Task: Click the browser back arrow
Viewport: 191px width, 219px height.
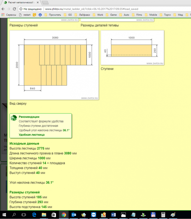Action: [3, 9]
